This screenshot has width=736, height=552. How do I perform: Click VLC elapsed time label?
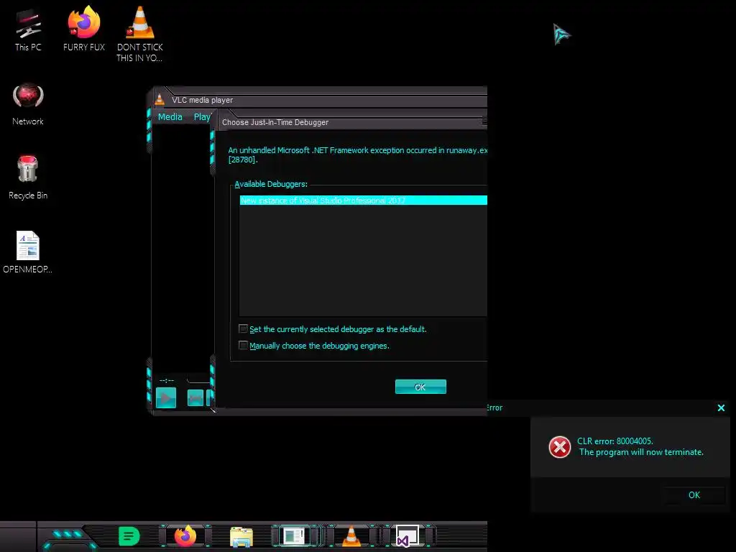[167, 380]
